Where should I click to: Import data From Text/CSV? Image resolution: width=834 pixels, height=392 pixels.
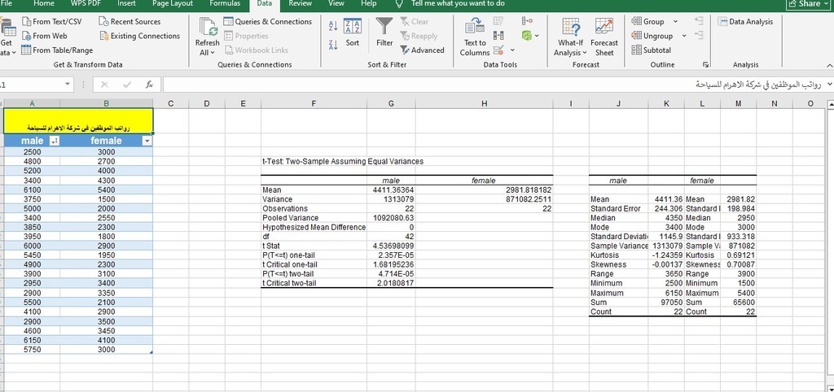(51, 21)
